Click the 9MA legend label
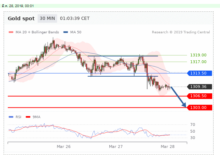220x160 pixels. click(x=37, y=117)
